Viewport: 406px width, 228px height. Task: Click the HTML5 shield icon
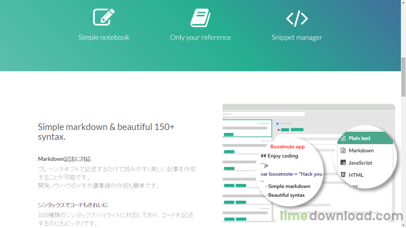click(343, 175)
